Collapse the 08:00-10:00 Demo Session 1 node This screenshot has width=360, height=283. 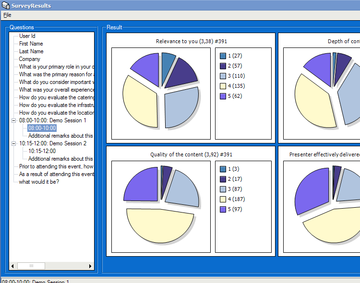14,120
